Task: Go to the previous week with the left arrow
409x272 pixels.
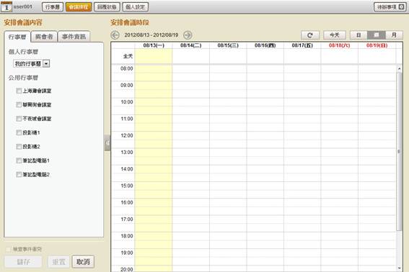Action: (115, 35)
